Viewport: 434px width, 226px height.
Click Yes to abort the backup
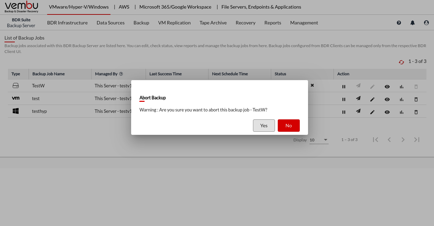264,126
